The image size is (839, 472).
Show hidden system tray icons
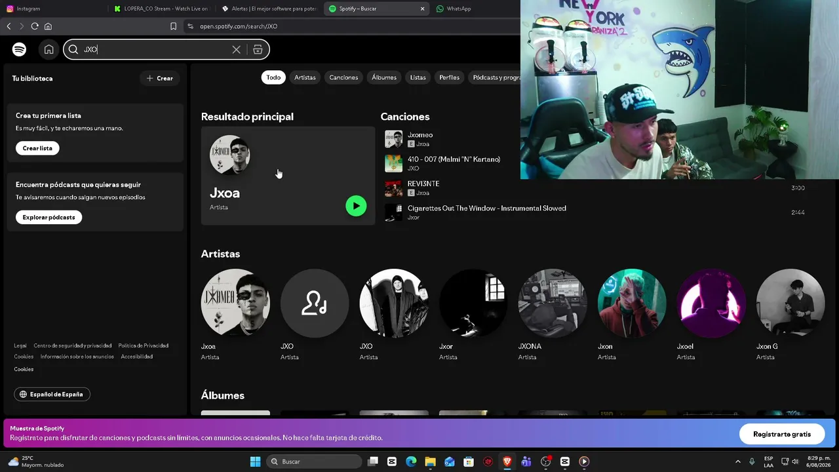(x=738, y=462)
